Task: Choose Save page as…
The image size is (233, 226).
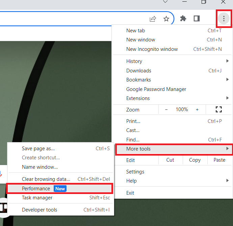Action: (x=61, y=149)
